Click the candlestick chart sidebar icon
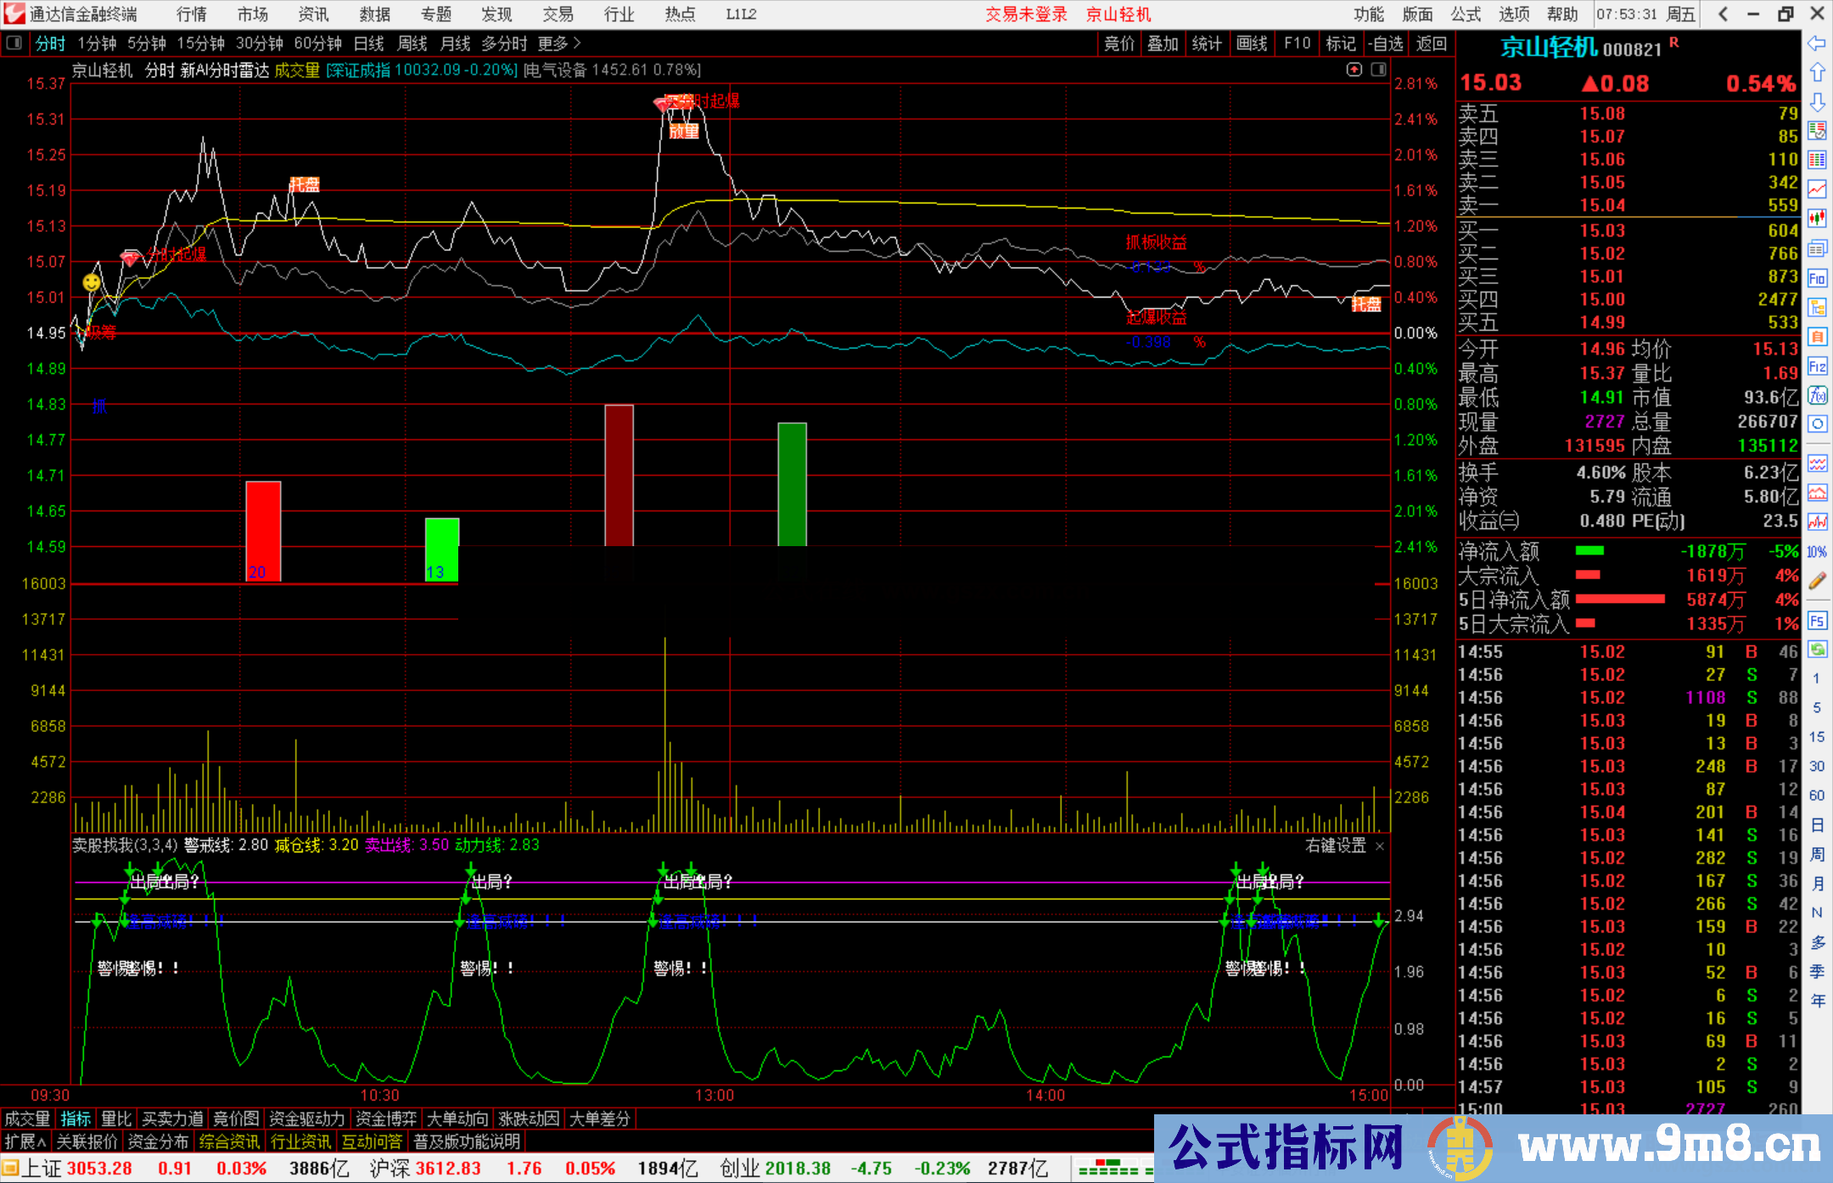This screenshot has height=1183, width=1833. (1817, 219)
